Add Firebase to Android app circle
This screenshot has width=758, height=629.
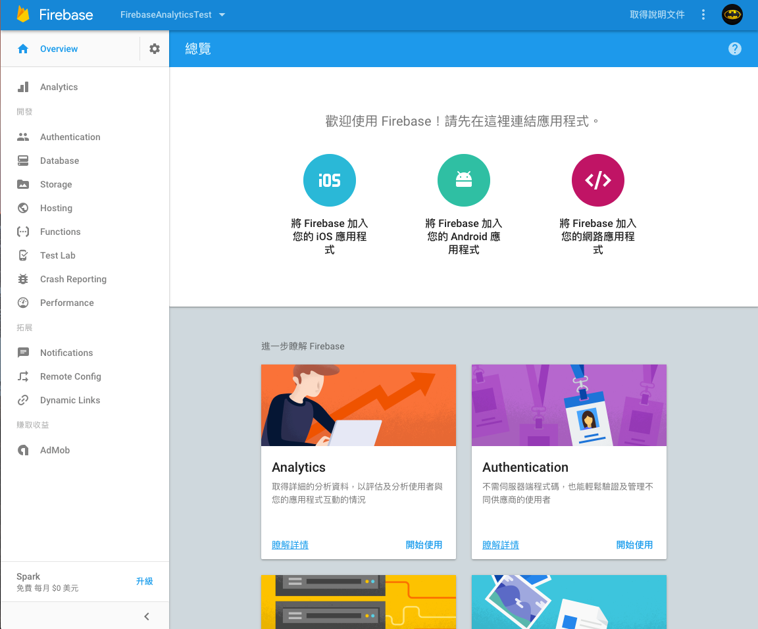click(464, 180)
